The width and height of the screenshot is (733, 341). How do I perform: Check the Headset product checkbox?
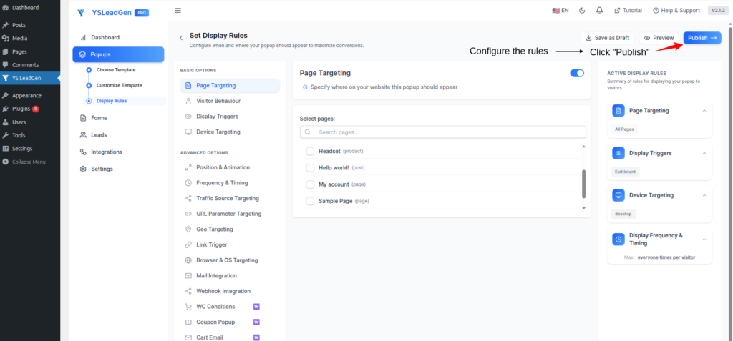pyautogui.click(x=310, y=152)
